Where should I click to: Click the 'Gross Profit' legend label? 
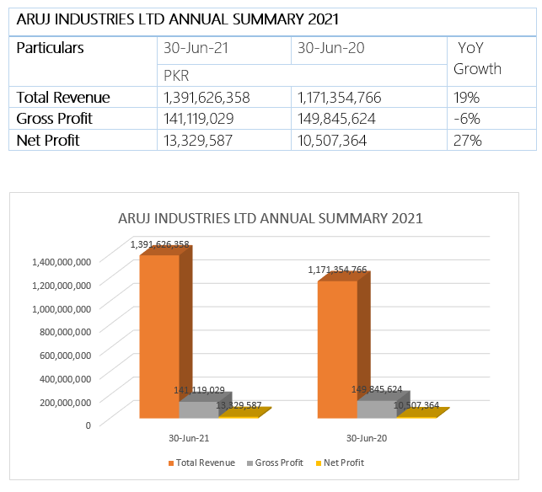279,463
